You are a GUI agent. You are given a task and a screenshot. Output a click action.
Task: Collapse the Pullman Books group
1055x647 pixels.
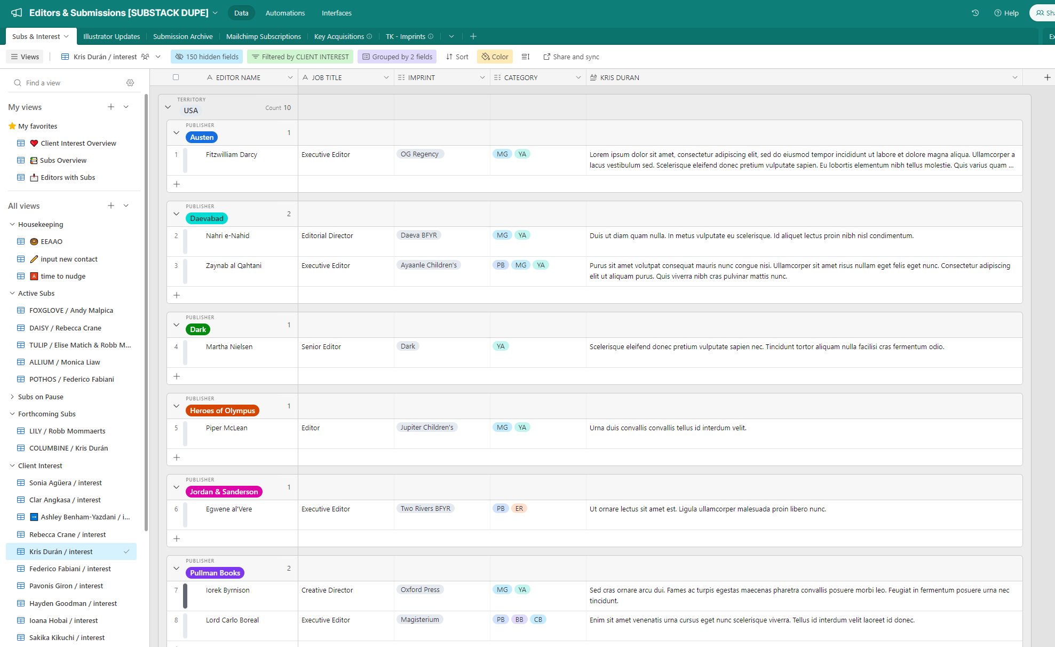pyautogui.click(x=177, y=569)
